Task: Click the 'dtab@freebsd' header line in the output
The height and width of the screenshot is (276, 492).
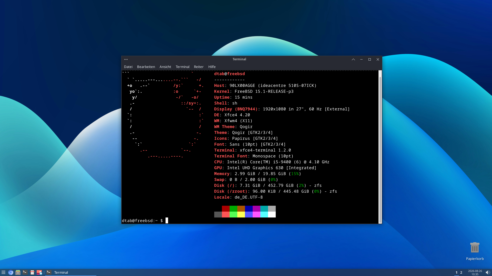Action: point(230,74)
